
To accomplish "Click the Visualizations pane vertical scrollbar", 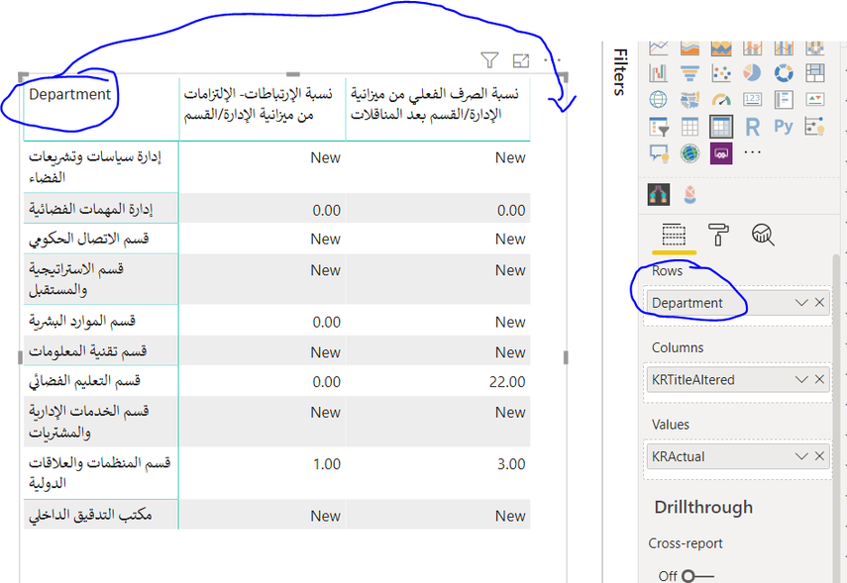I will (x=837, y=419).
